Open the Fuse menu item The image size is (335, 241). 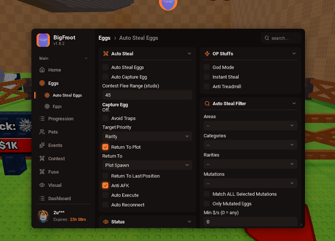63,171
